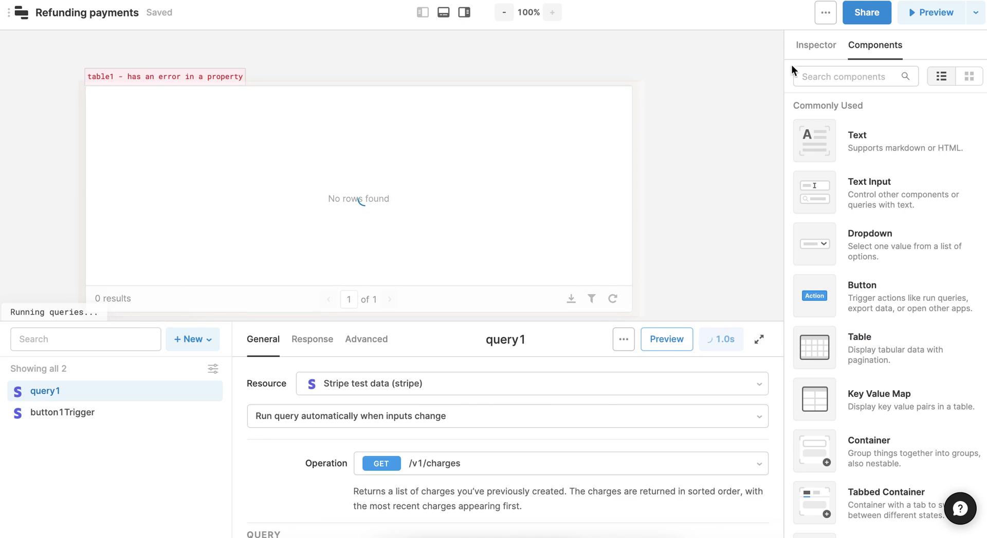Open the query editor ellipsis menu
The width and height of the screenshot is (987, 538).
pyautogui.click(x=624, y=339)
